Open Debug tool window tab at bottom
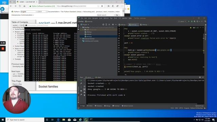The width and height of the screenshot is (217, 122). point(107,106)
